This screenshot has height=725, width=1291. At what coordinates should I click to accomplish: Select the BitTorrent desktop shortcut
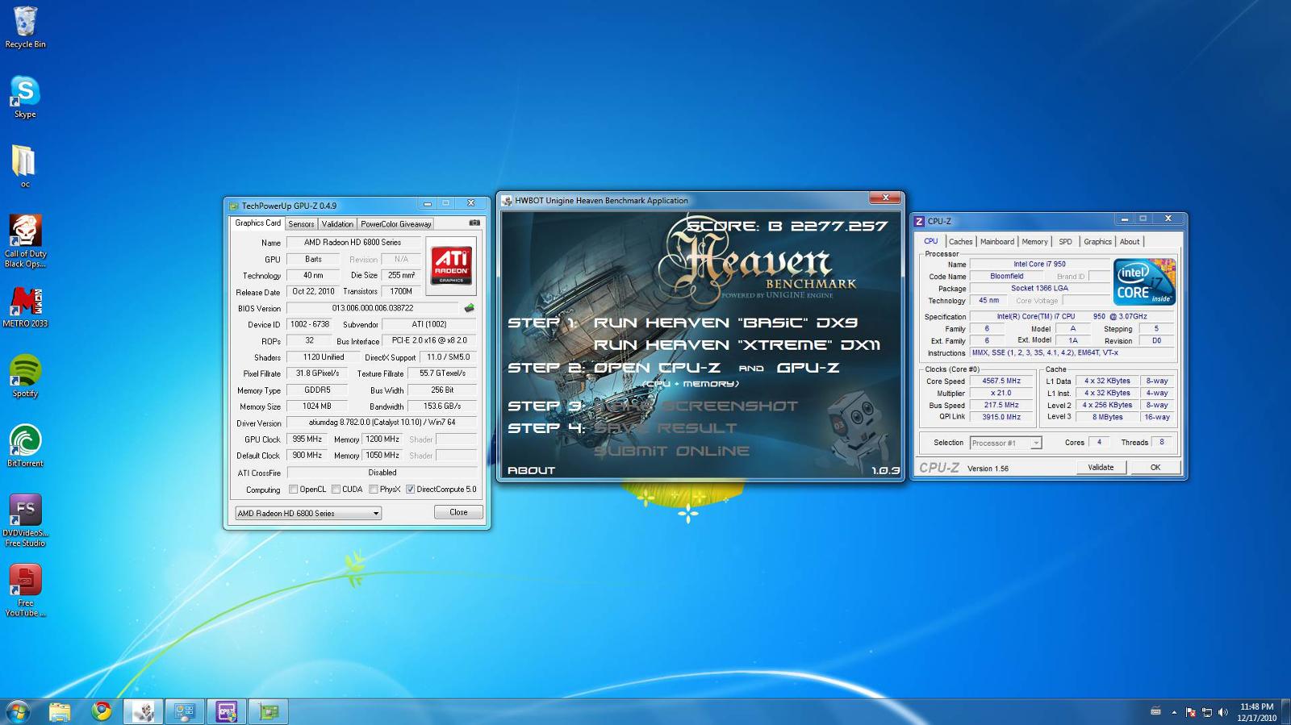25,445
